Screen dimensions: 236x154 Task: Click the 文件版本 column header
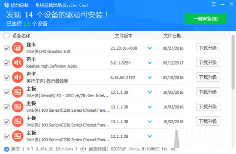click(x=124, y=36)
